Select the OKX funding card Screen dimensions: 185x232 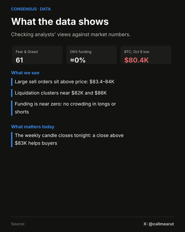(x=92, y=55)
